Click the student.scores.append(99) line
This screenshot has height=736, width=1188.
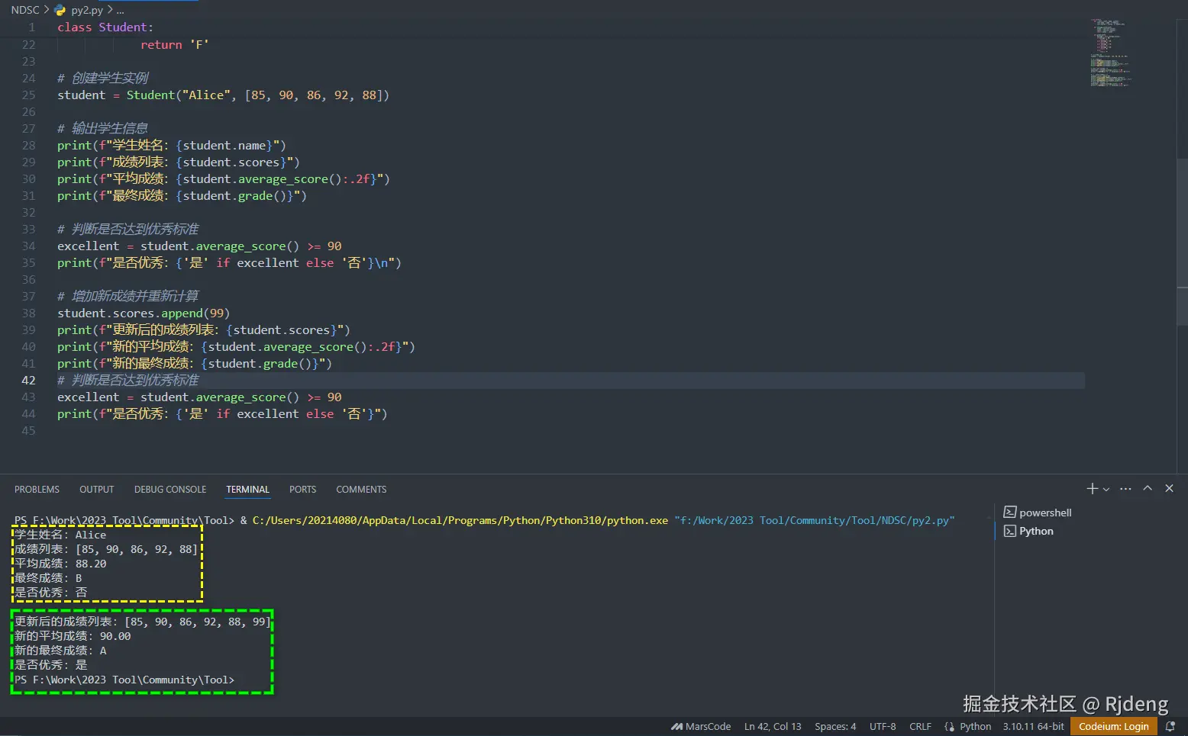(x=144, y=313)
